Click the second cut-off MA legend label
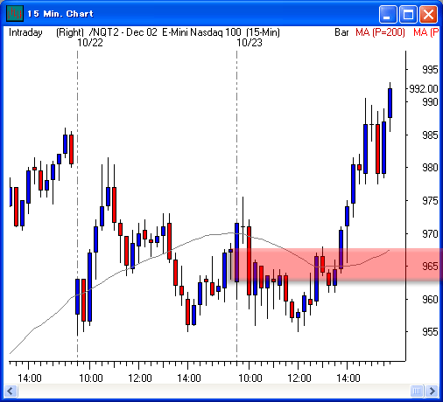This screenshot has width=443, height=402. pos(425,32)
